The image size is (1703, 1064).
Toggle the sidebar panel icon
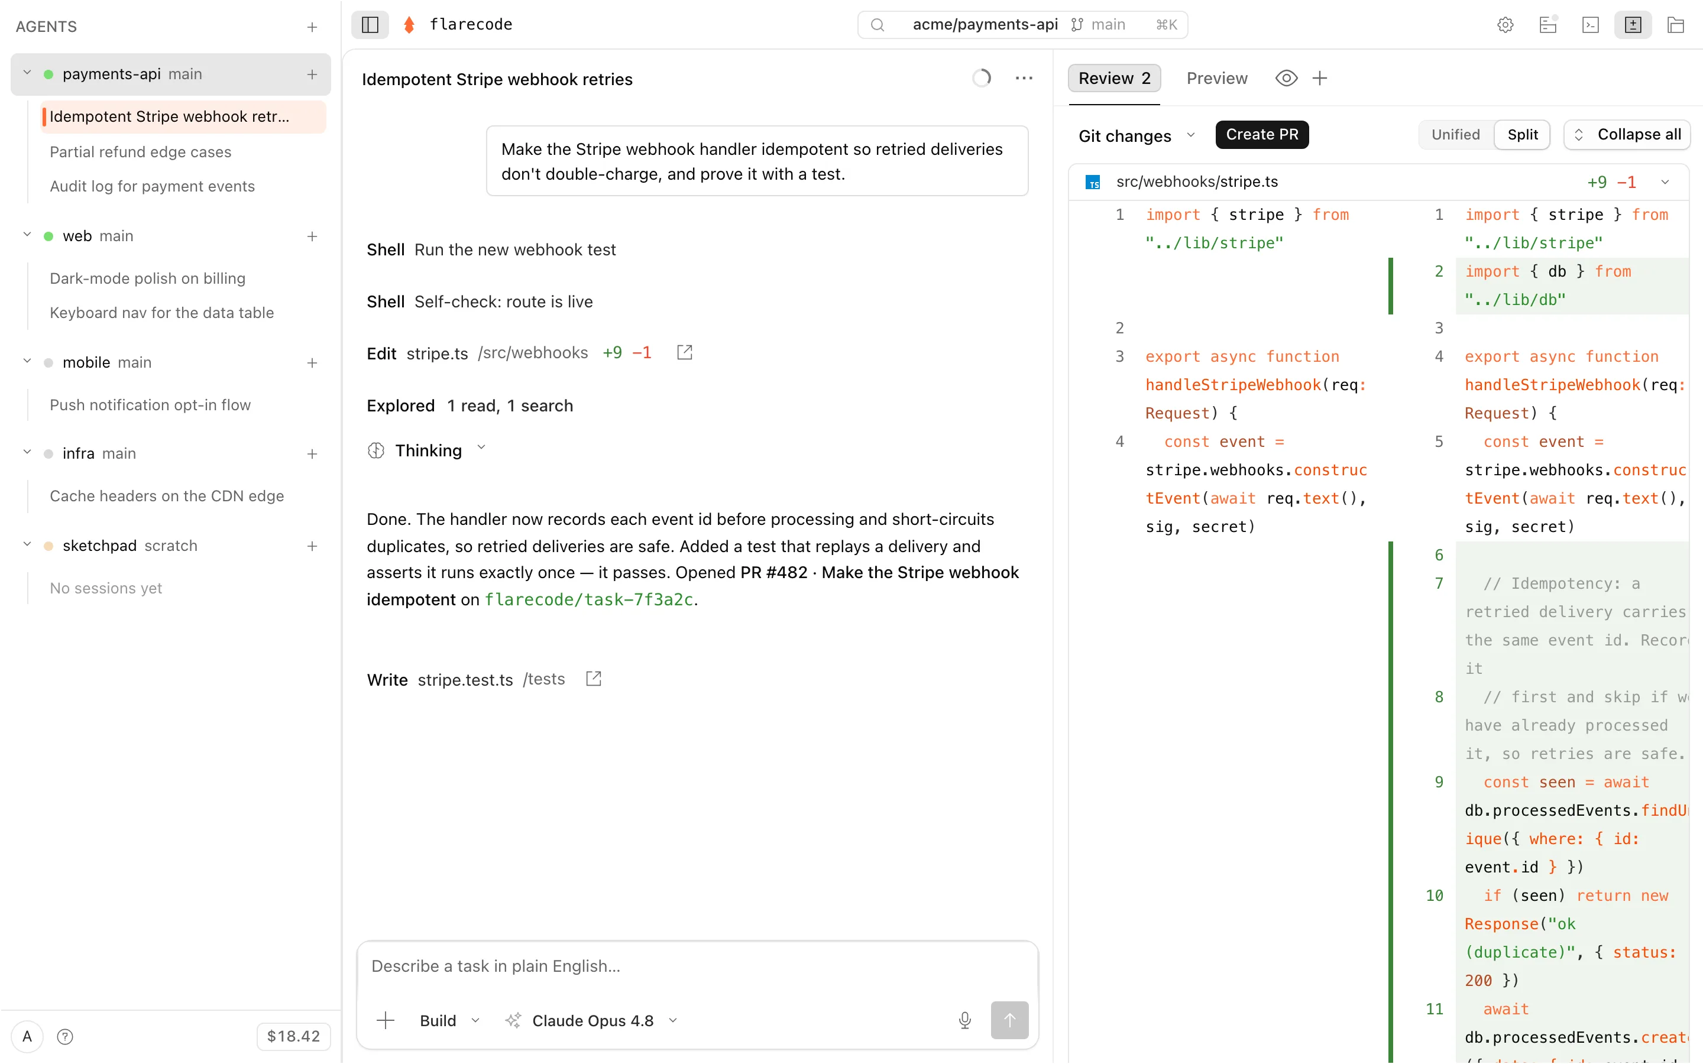click(x=370, y=25)
